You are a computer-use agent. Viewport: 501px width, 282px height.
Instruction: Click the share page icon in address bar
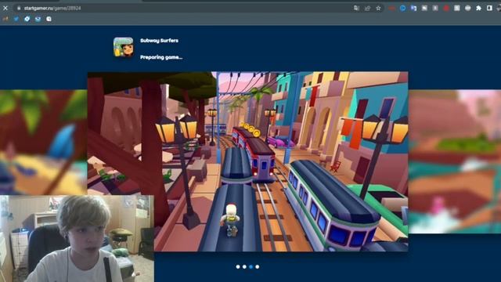[x=367, y=8]
